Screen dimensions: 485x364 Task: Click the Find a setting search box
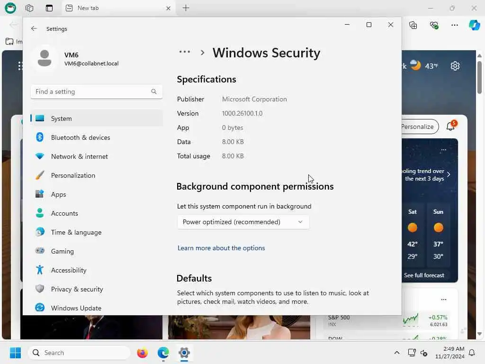(97, 91)
